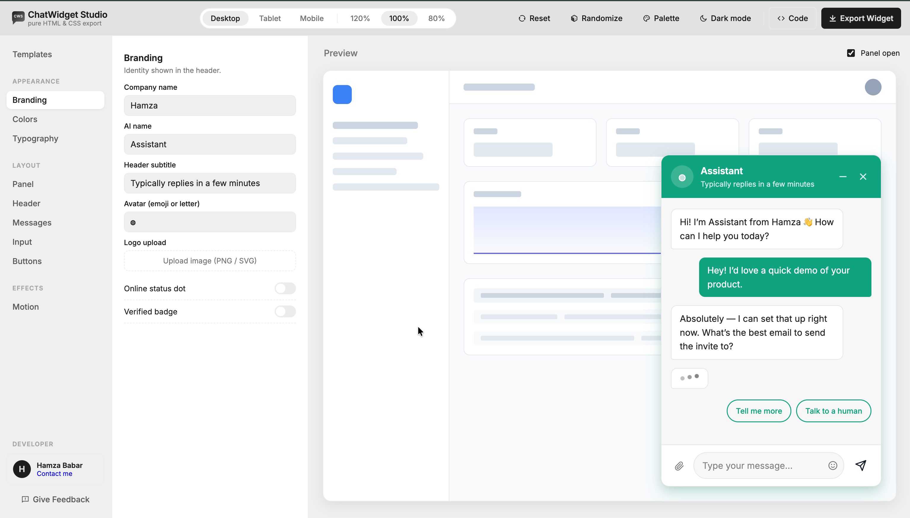Set preview zoom to 100%
Viewport: 910px width, 518px height.
coord(399,18)
